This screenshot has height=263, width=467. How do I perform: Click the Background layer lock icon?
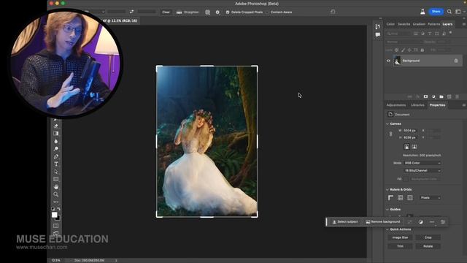click(x=456, y=61)
